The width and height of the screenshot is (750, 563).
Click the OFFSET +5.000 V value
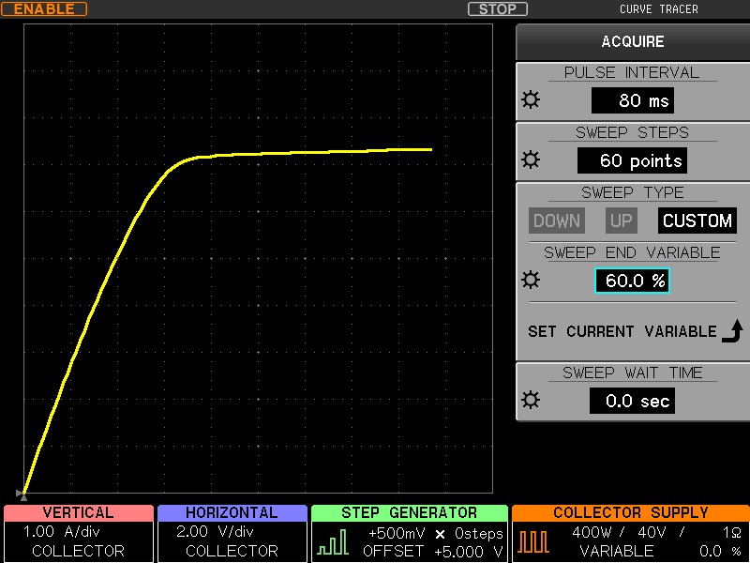433,552
